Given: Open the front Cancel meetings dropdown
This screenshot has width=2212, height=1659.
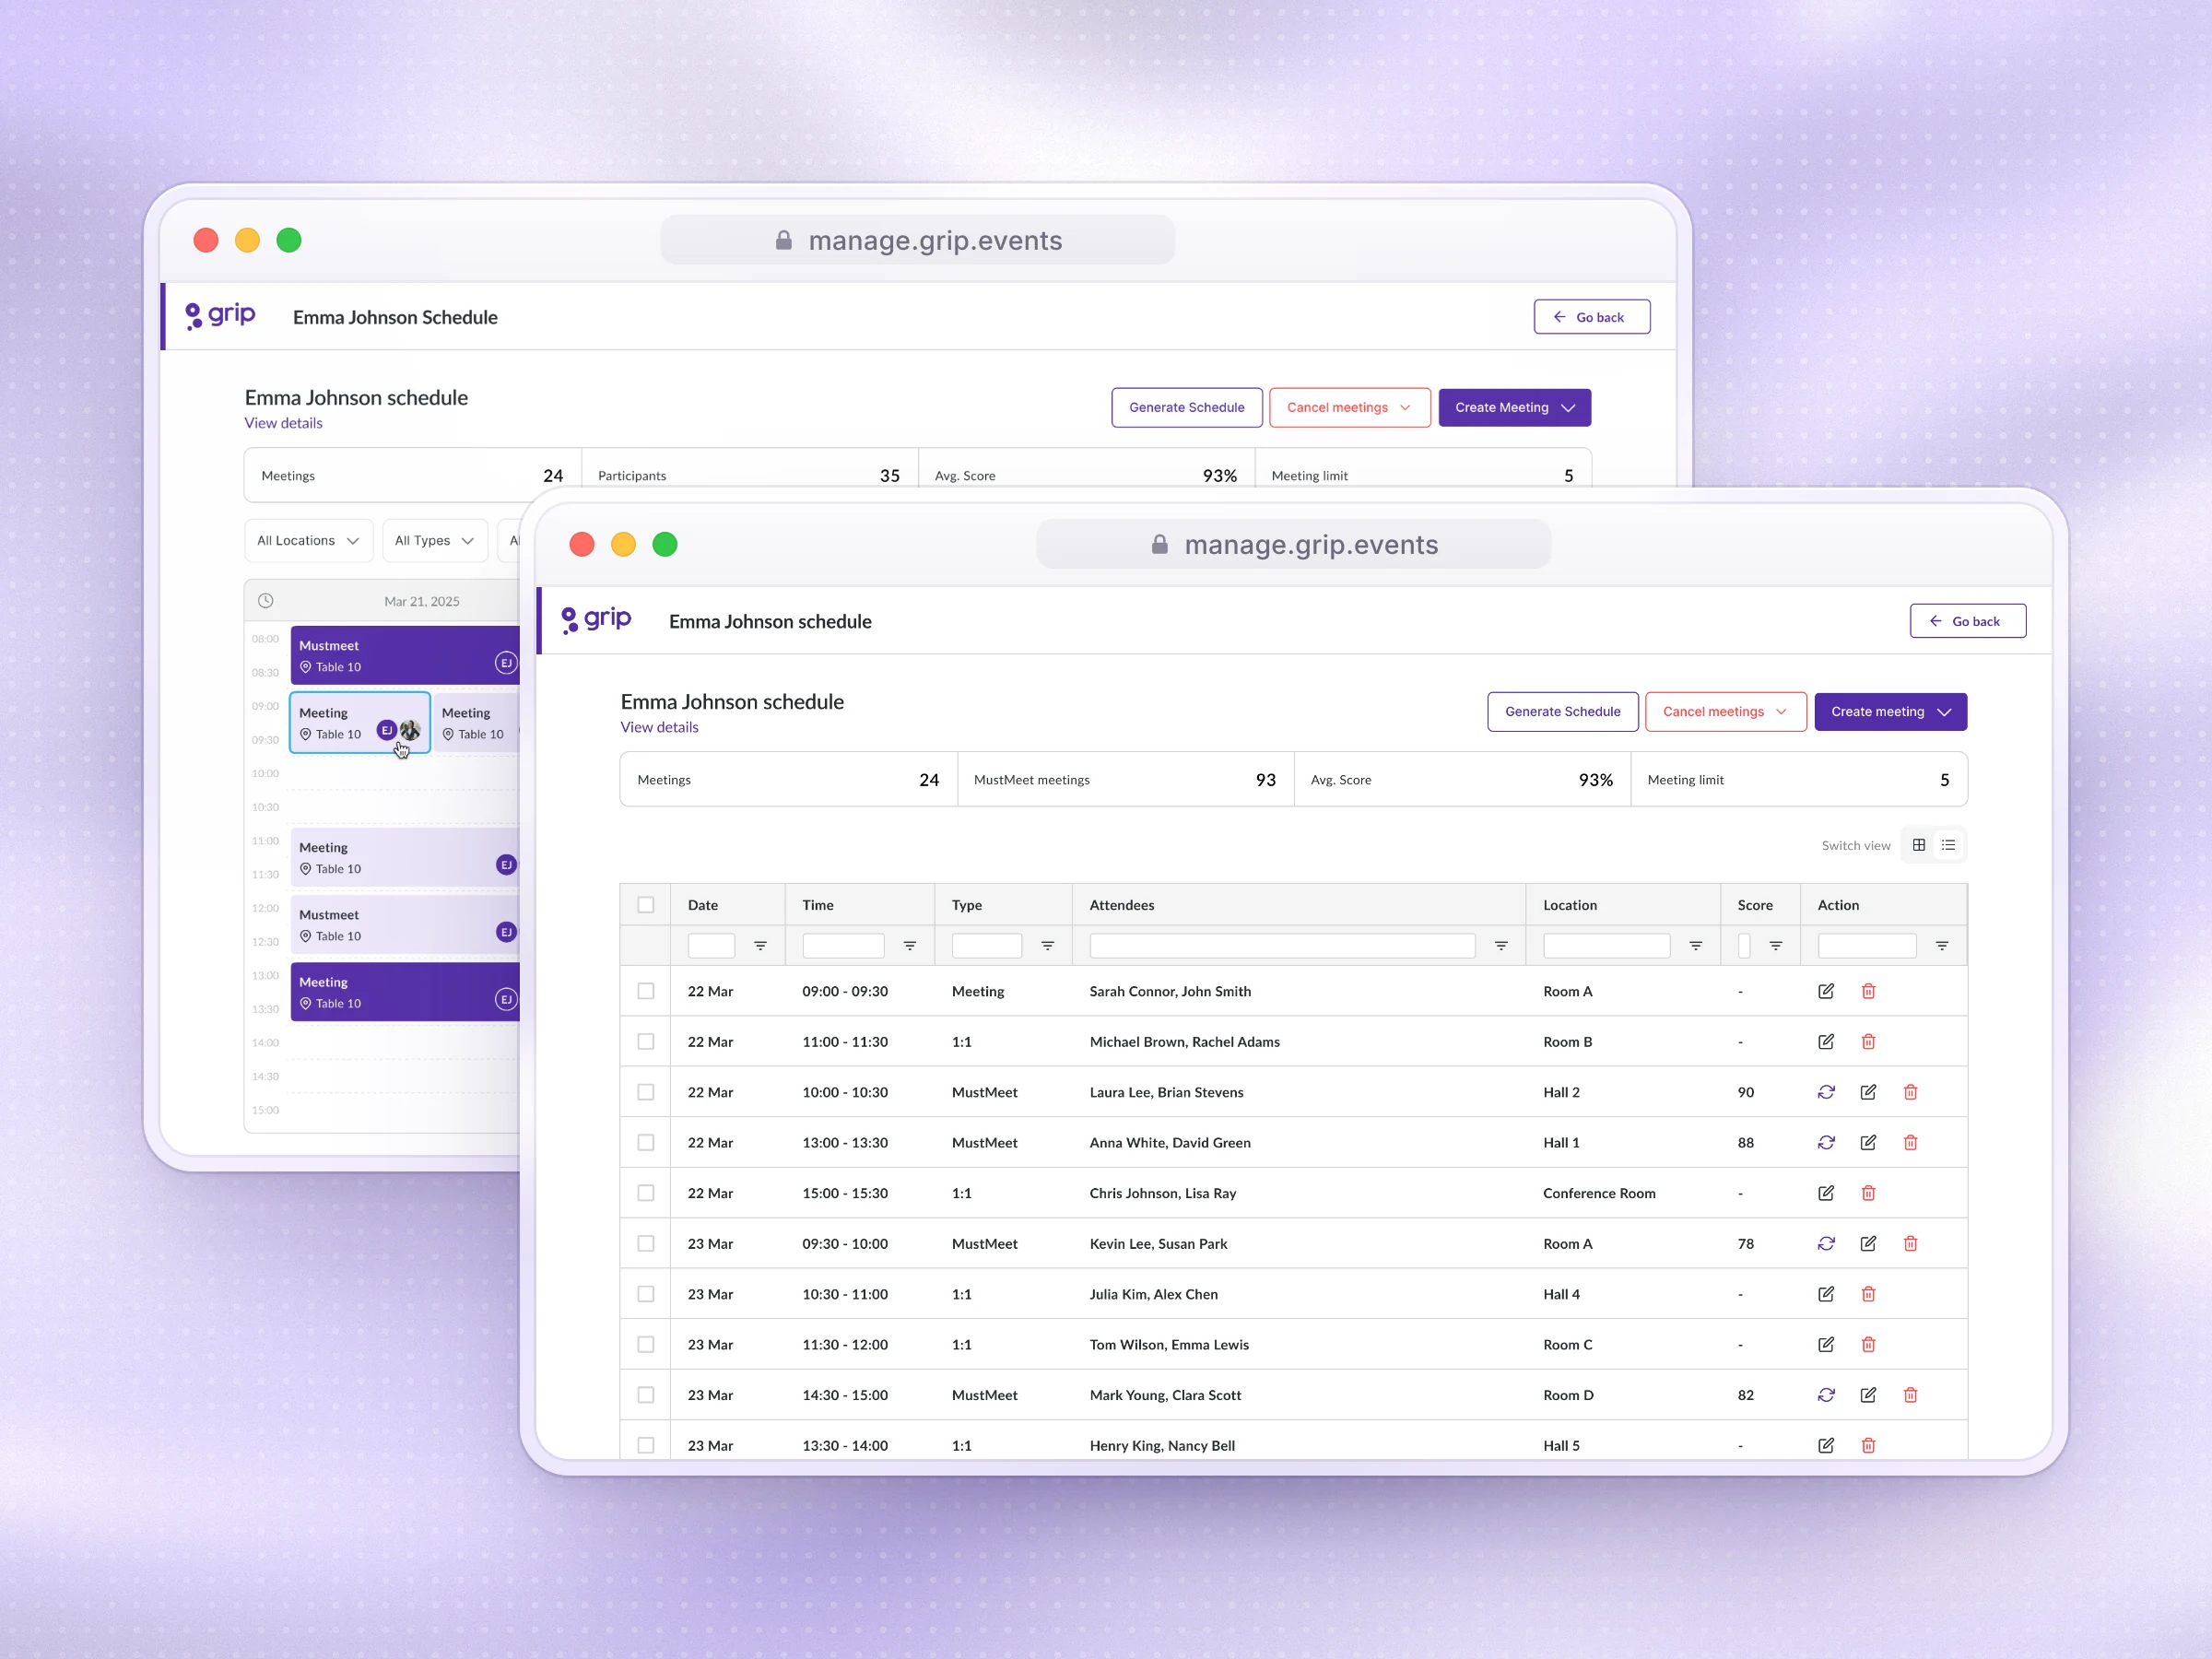Looking at the screenshot, I should coord(1725,712).
